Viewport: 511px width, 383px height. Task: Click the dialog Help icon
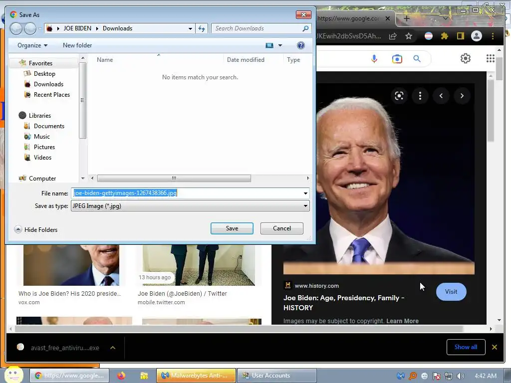click(300, 45)
